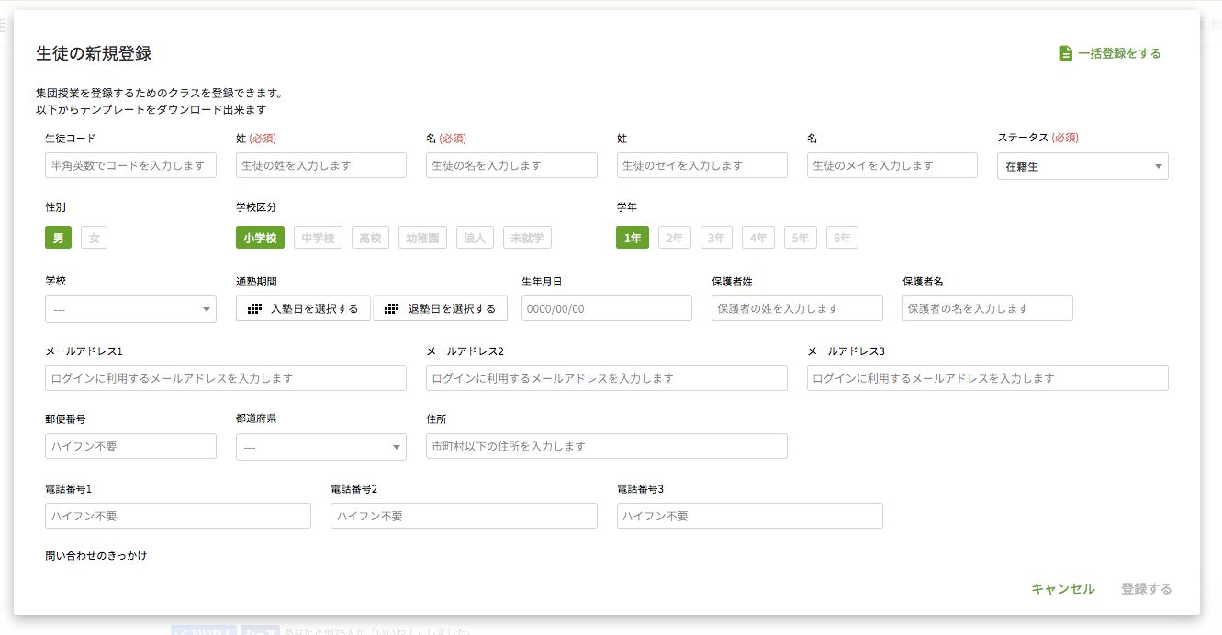
Task: Click calendar icon for enrollment date
Action: (255, 309)
